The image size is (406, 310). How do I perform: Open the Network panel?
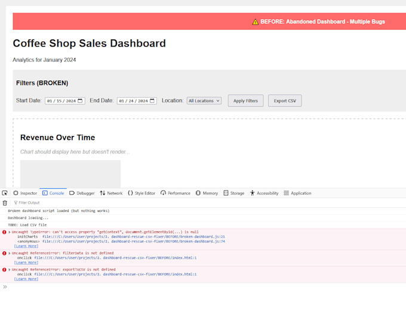[111, 193]
